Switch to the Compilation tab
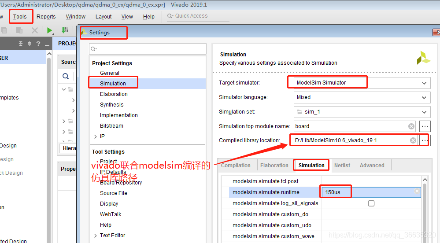 236,165
